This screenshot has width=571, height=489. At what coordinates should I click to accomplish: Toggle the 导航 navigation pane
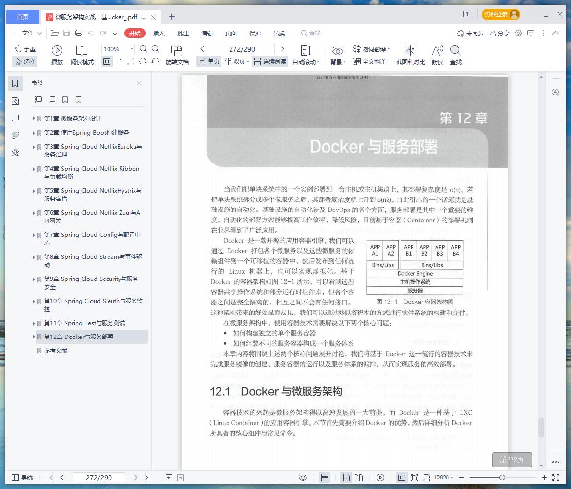point(22,477)
